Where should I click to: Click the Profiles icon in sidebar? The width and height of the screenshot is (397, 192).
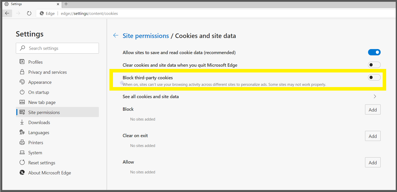(x=22, y=62)
